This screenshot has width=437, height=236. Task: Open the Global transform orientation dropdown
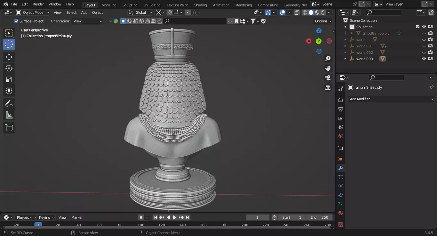(141, 12)
